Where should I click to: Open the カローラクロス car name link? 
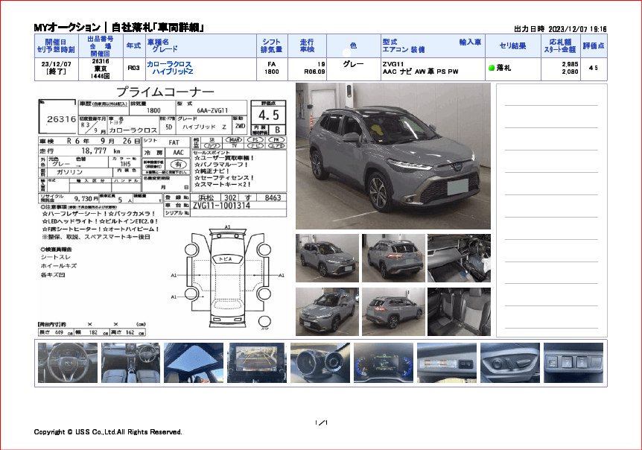[169, 65]
